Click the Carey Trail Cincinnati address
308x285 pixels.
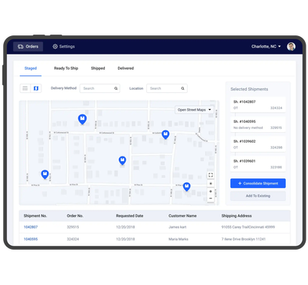click(x=248, y=227)
